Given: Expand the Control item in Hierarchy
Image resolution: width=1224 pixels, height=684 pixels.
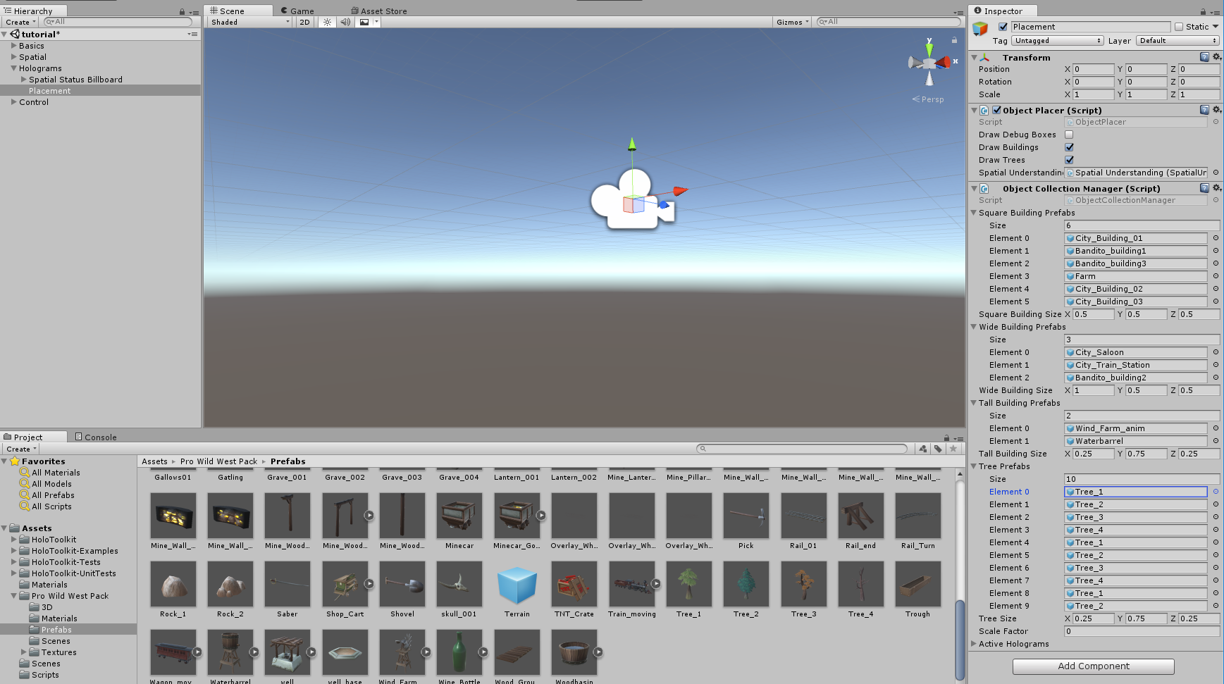Looking at the screenshot, I should pyautogui.click(x=13, y=102).
